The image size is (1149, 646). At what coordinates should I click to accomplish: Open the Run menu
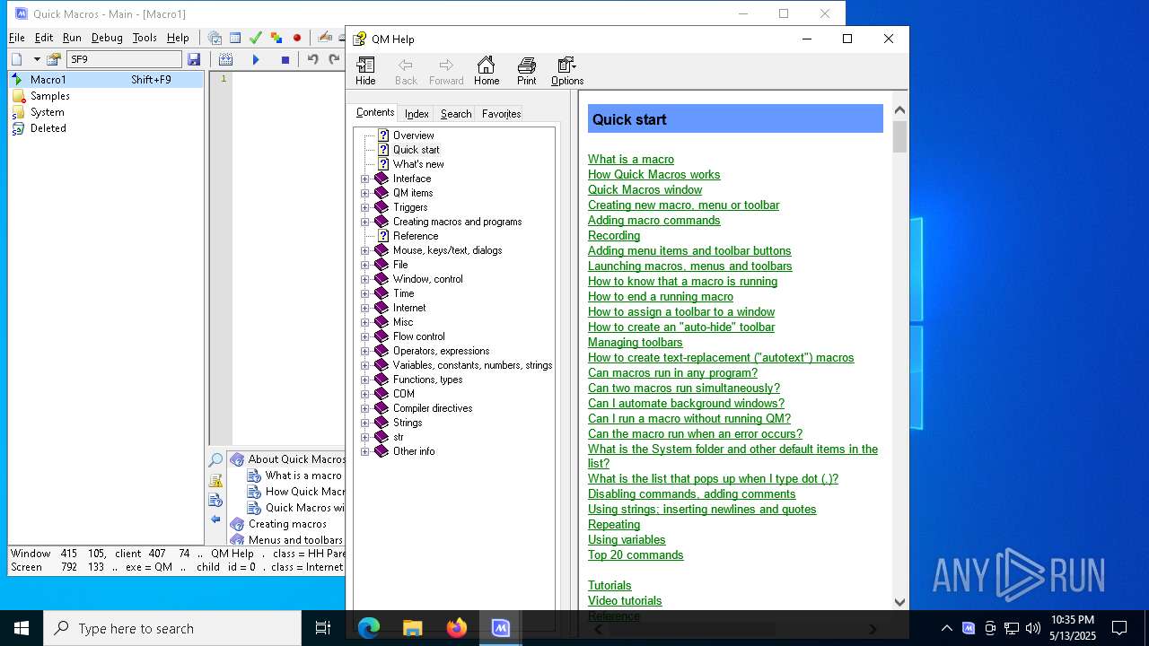pos(72,38)
